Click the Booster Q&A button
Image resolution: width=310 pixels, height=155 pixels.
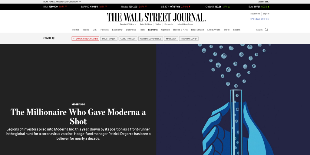tap(109, 39)
